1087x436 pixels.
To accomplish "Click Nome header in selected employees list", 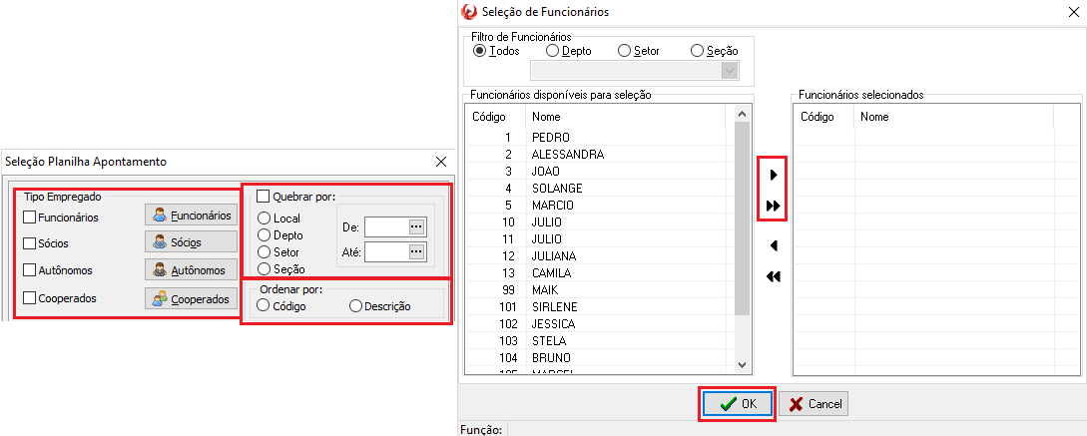I will 953,117.
